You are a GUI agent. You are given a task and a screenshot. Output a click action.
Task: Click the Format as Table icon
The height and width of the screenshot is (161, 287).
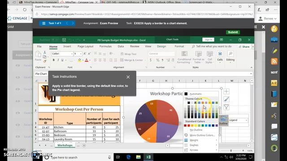198,54
